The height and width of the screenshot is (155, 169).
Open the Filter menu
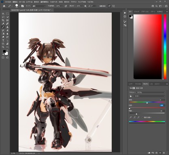click(54, 2)
